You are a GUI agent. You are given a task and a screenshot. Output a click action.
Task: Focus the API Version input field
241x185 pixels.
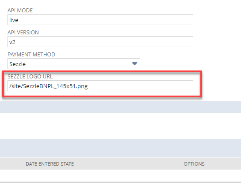point(100,42)
